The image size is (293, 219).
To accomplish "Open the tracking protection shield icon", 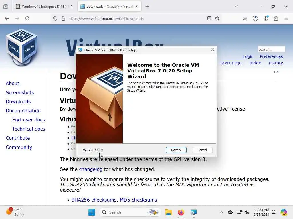I will (x=55, y=18).
